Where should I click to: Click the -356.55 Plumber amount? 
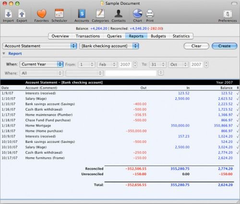(140, 115)
